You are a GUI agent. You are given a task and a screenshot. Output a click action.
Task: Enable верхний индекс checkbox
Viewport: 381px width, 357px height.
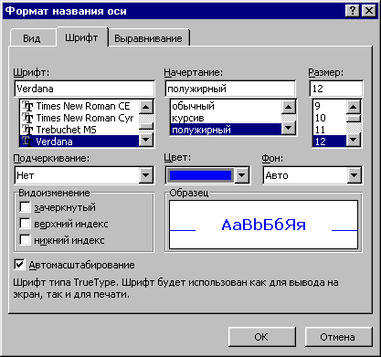click(x=25, y=224)
